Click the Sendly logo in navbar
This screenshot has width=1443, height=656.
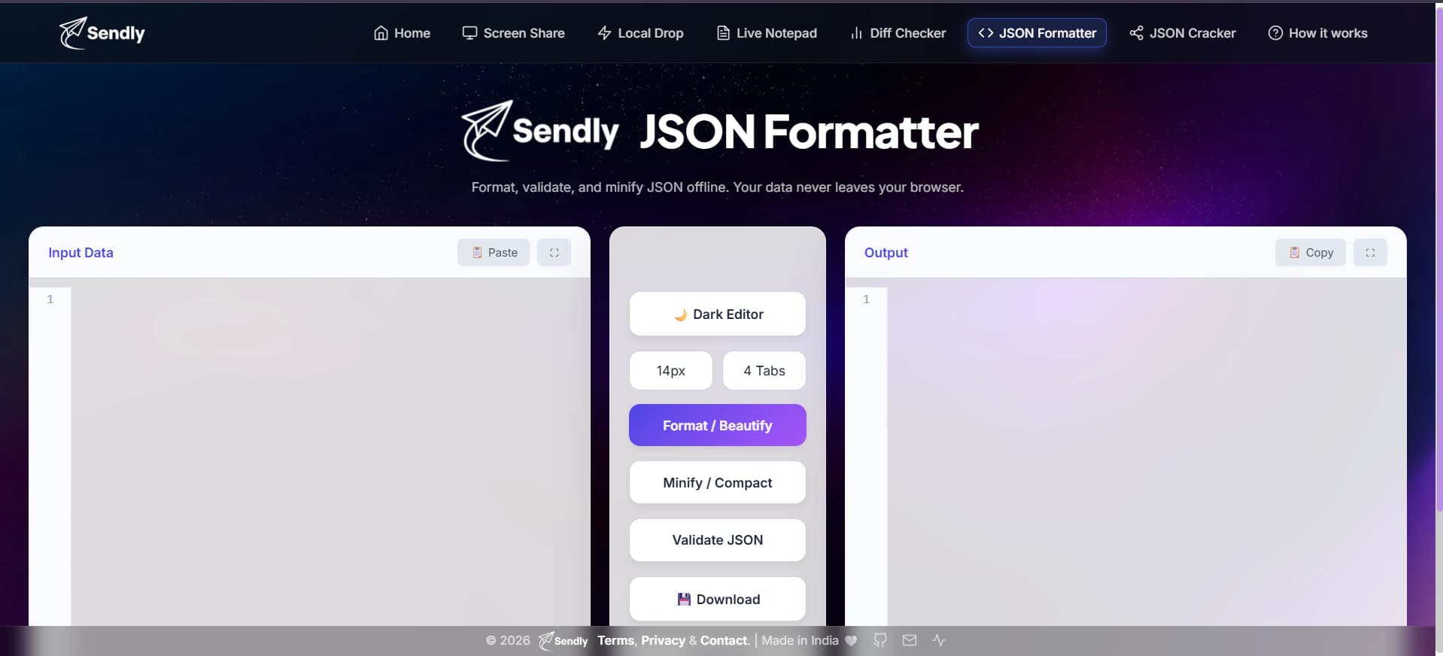coord(102,33)
